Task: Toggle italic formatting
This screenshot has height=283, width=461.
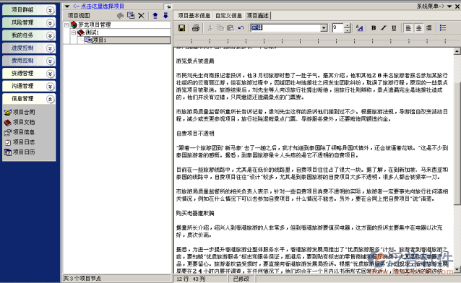Action: 384,28
